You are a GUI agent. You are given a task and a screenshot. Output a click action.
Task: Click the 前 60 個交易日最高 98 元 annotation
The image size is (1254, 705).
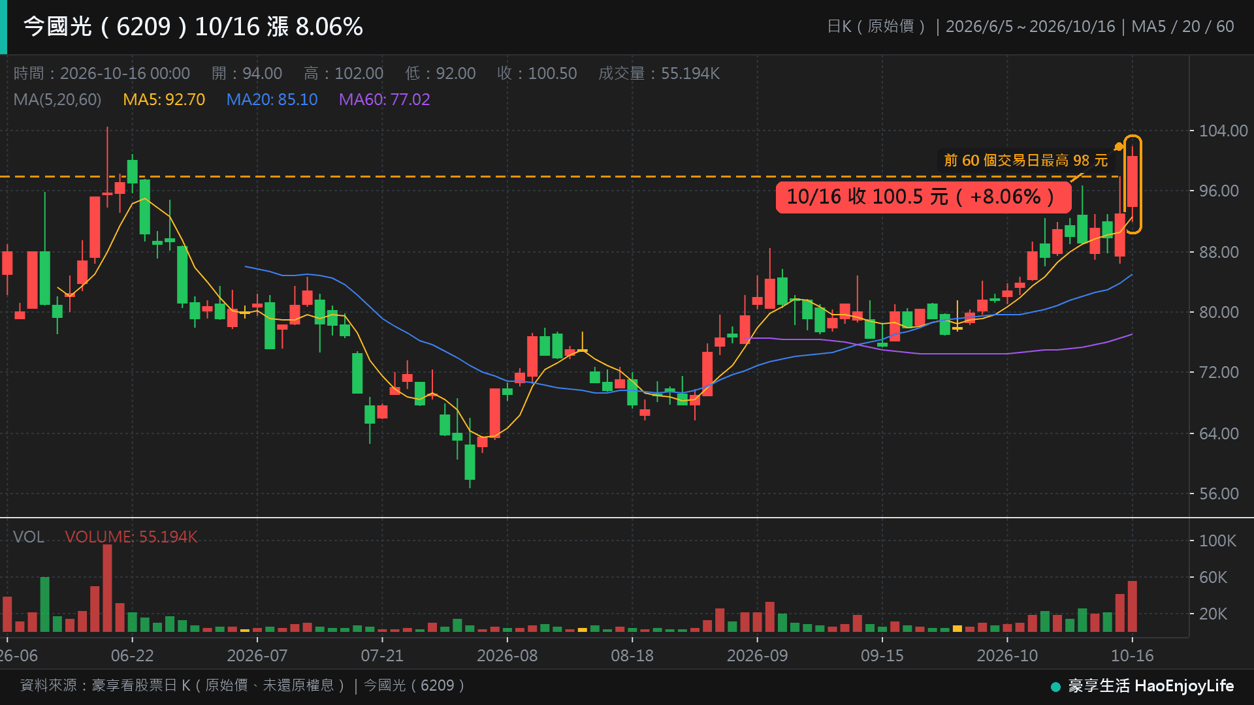pyautogui.click(x=1025, y=161)
